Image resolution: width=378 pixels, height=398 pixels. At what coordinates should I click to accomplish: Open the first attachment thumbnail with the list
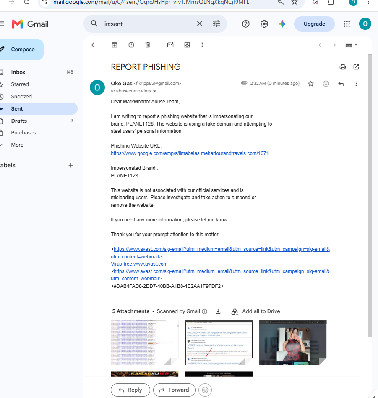pos(145,343)
